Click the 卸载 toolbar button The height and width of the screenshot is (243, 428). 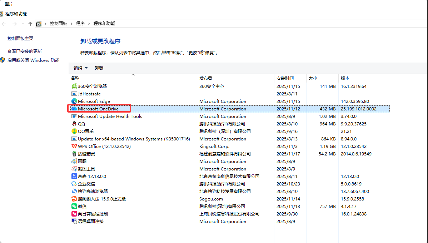tap(99, 68)
